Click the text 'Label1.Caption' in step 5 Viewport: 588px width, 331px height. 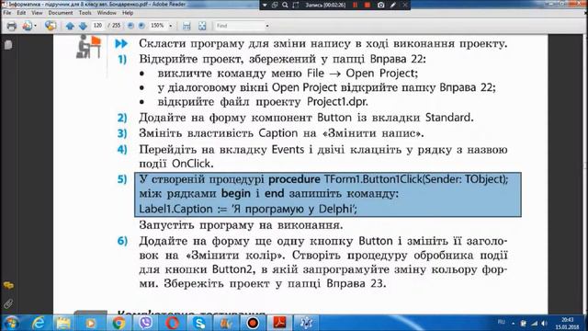pos(175,209)
